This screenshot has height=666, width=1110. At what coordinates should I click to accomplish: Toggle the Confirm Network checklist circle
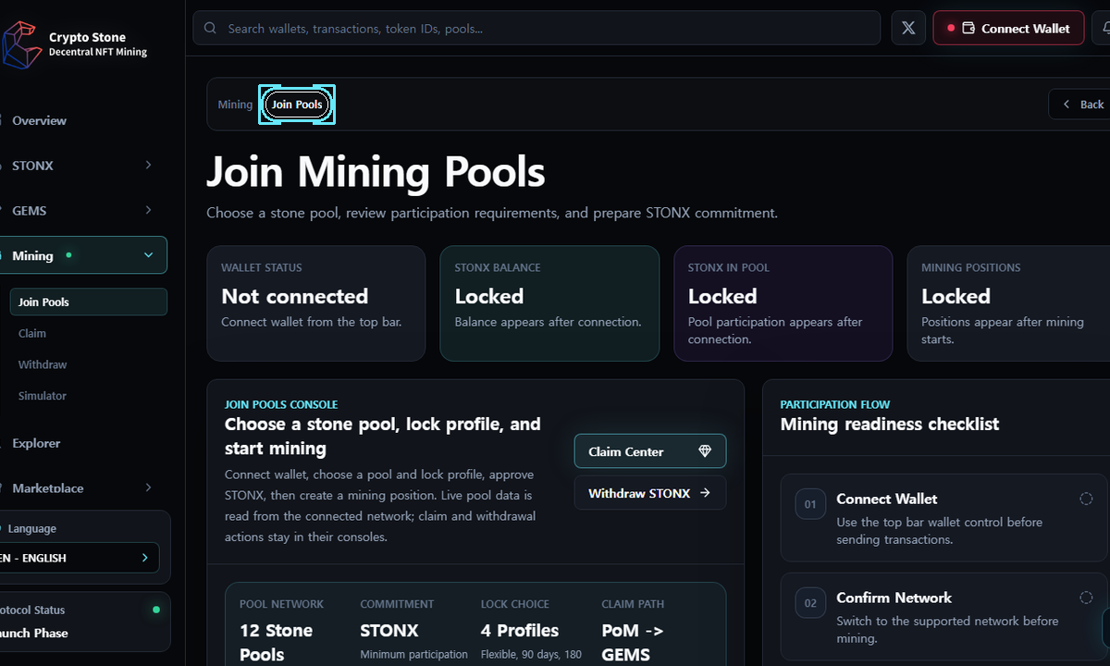coord(1086,598)
